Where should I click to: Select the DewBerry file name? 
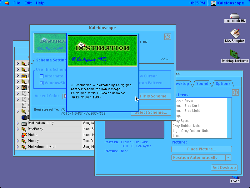(x=36, y=129)
